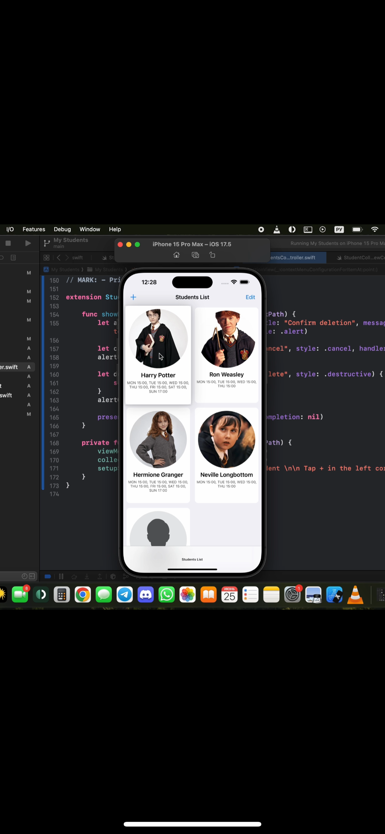This screenshot has height=834, width=385.
Task: Open VLC from the Dock
Action: (x=355, y=594)
